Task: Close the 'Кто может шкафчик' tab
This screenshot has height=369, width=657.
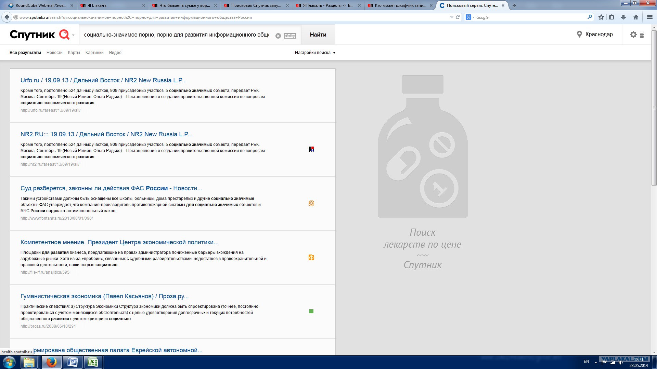Action: tap(431, 5)
